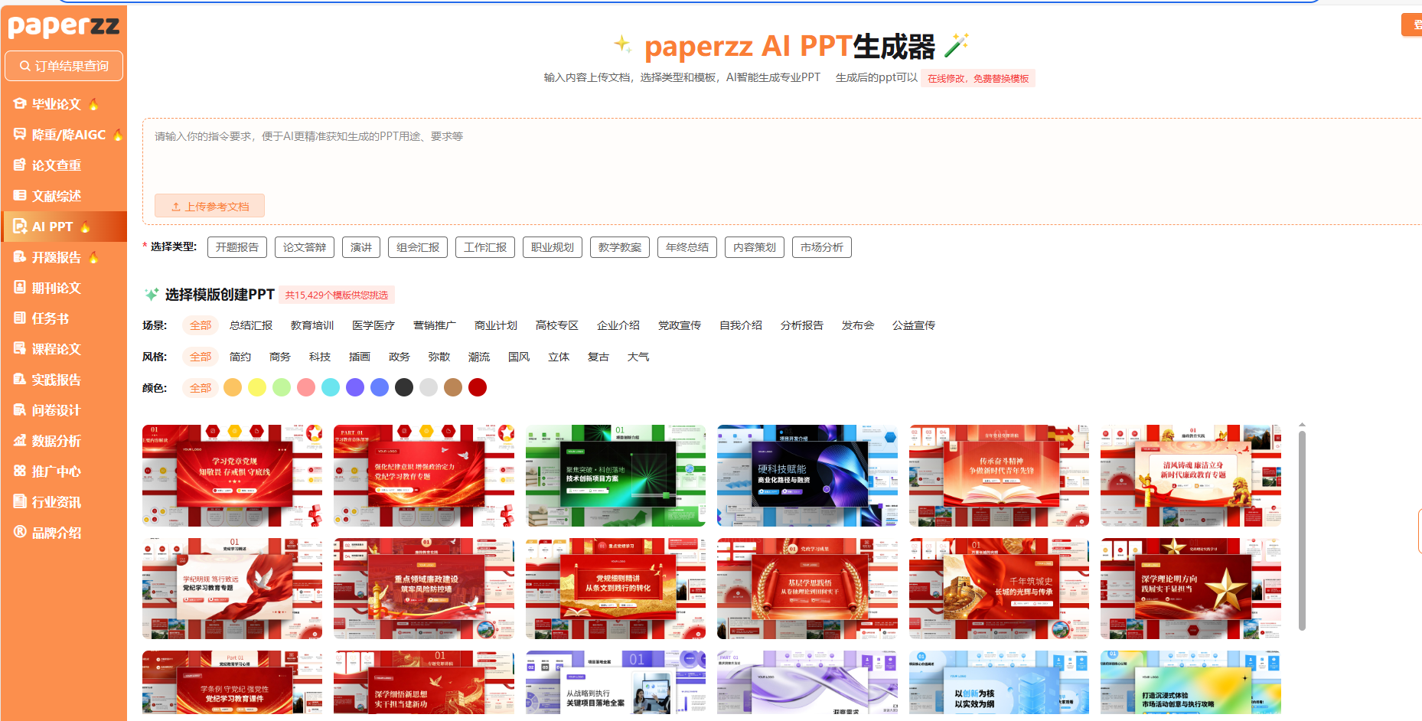Click the 问卷设计 sidebar icon
1422x721 pixels.
(20, 409)
